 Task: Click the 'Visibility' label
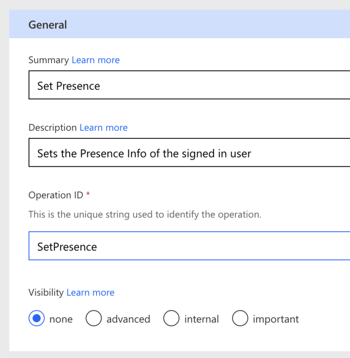point(46,292)
